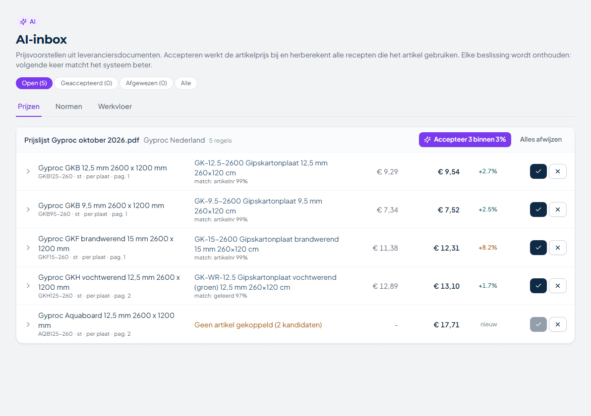This screenshot has height=416, width=591.
Task: Select the Alle filter chip
Action: 186,83
